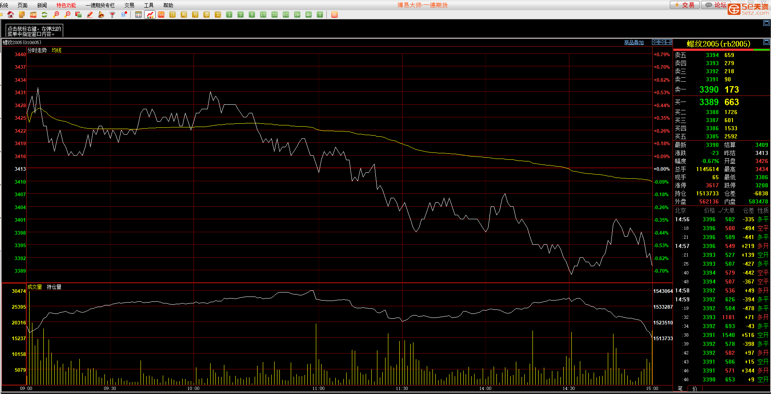Click the 交易 lightning button
771x394 pixels.
pyautogui.click(x=684, y=5)
